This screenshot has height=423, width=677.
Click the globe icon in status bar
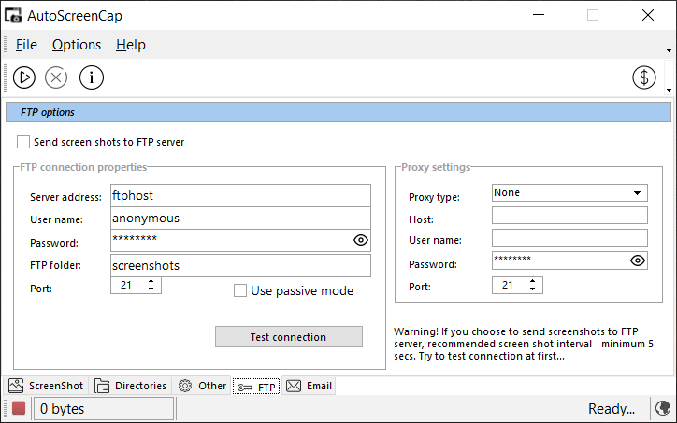click(x=663, y=408)
